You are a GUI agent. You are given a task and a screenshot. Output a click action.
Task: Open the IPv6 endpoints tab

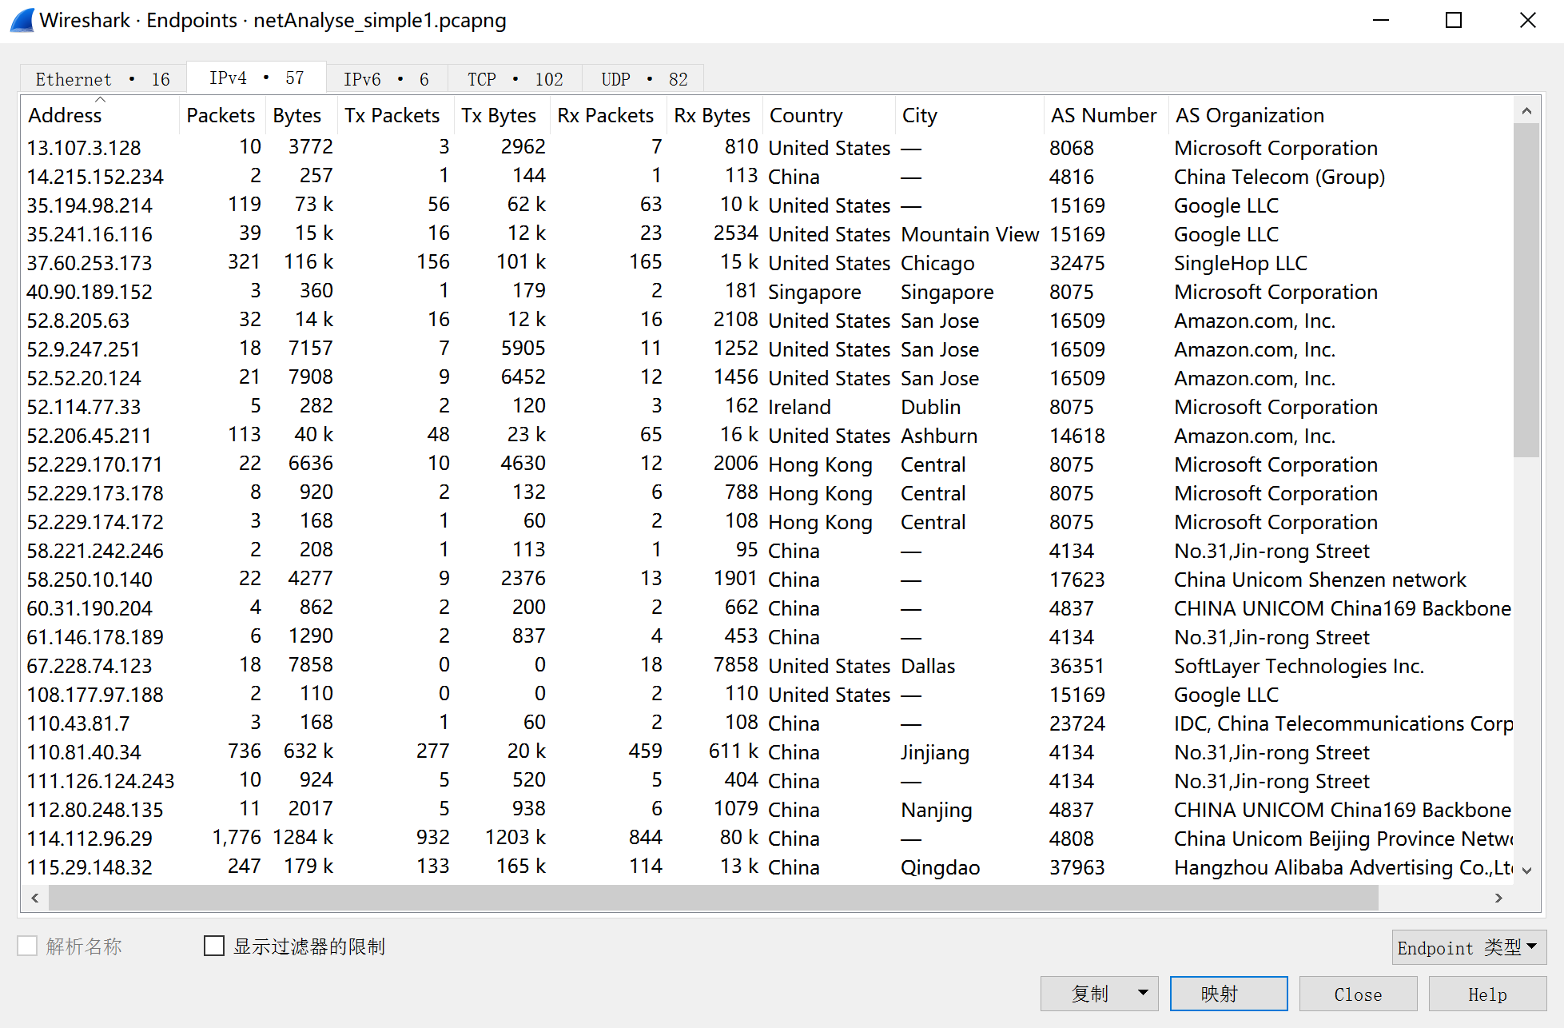(387, 79)
